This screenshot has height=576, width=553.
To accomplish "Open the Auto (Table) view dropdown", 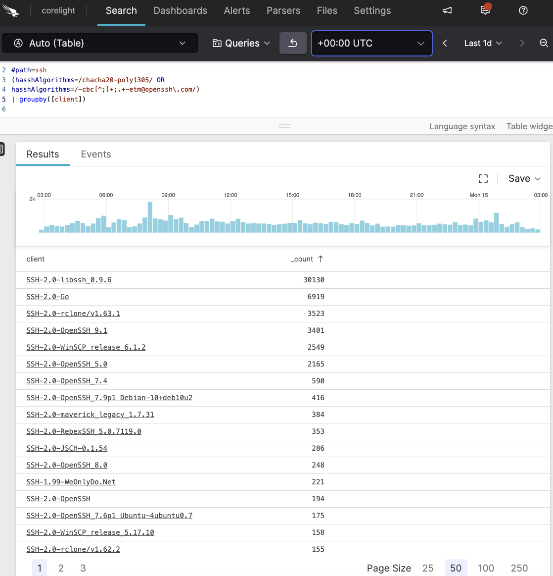I will coord(99,43).
